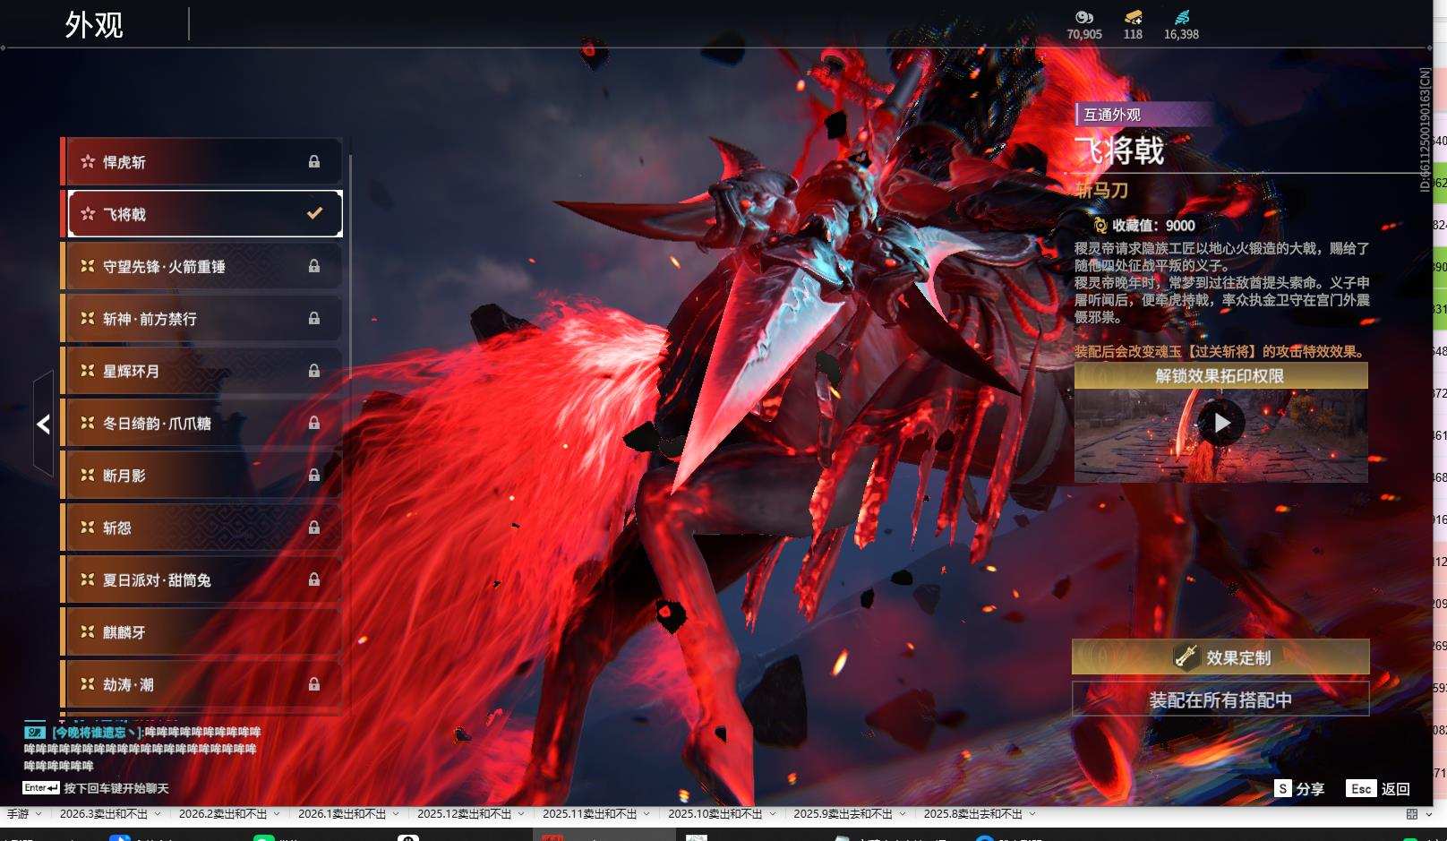Play the attack effect preview video
This screenshot has height=841, width=1447.
tap(1221, 423)
